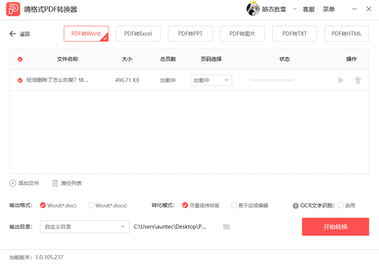Screen dimensions: 379x265
Task: Click the clear list trash icon
Action: pyautogui.click(x=56, y=183)
